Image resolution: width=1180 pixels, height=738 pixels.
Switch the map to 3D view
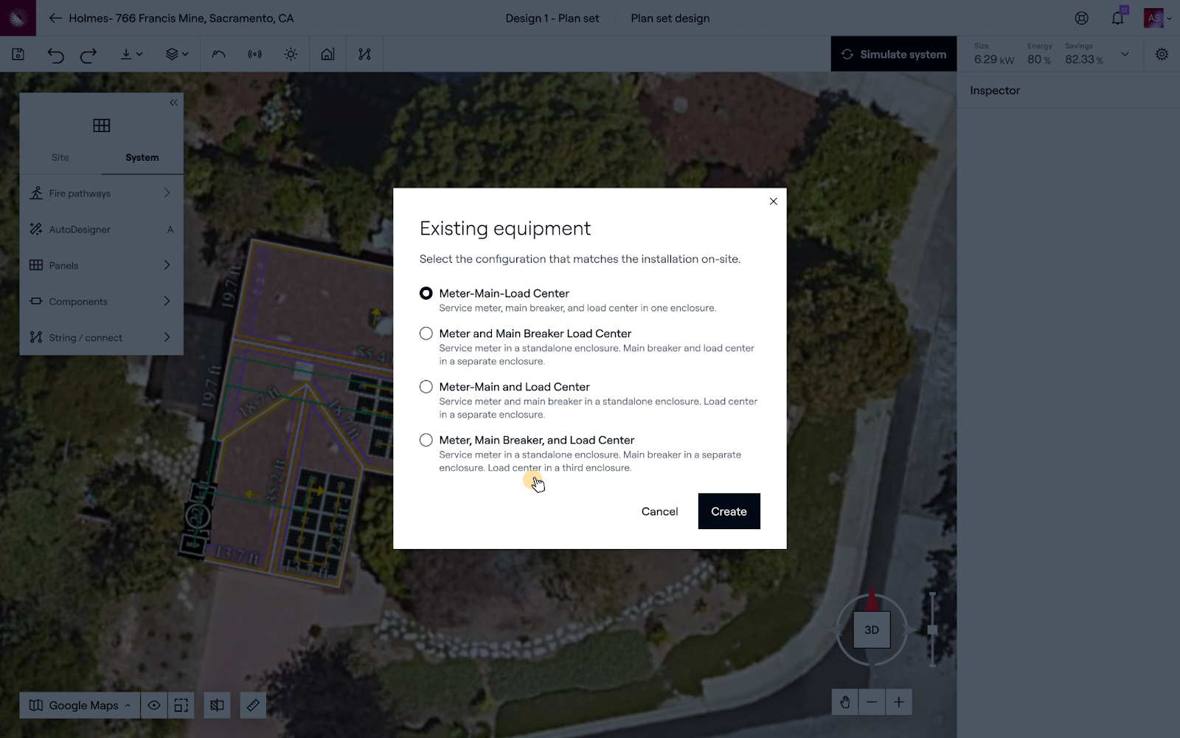(872, 630)
